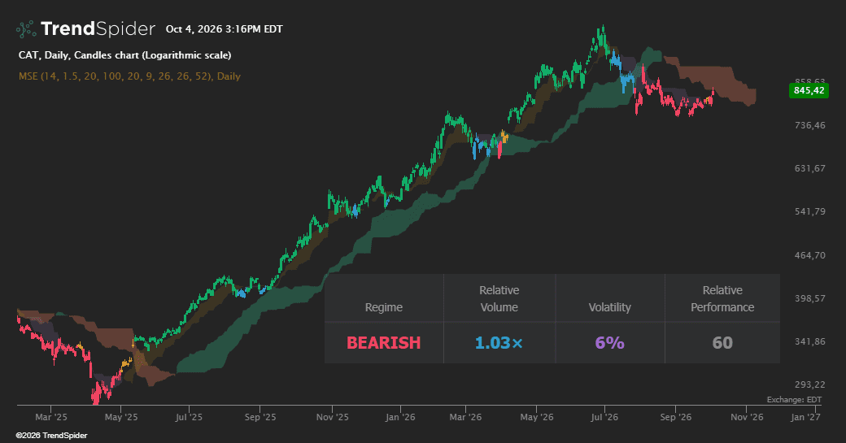
Task: Click the May '26 date axis marker
Action: (537, 417)
